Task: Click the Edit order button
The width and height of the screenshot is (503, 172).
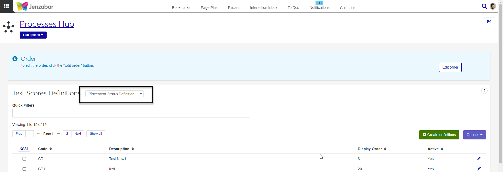Action: click(450, 67)
